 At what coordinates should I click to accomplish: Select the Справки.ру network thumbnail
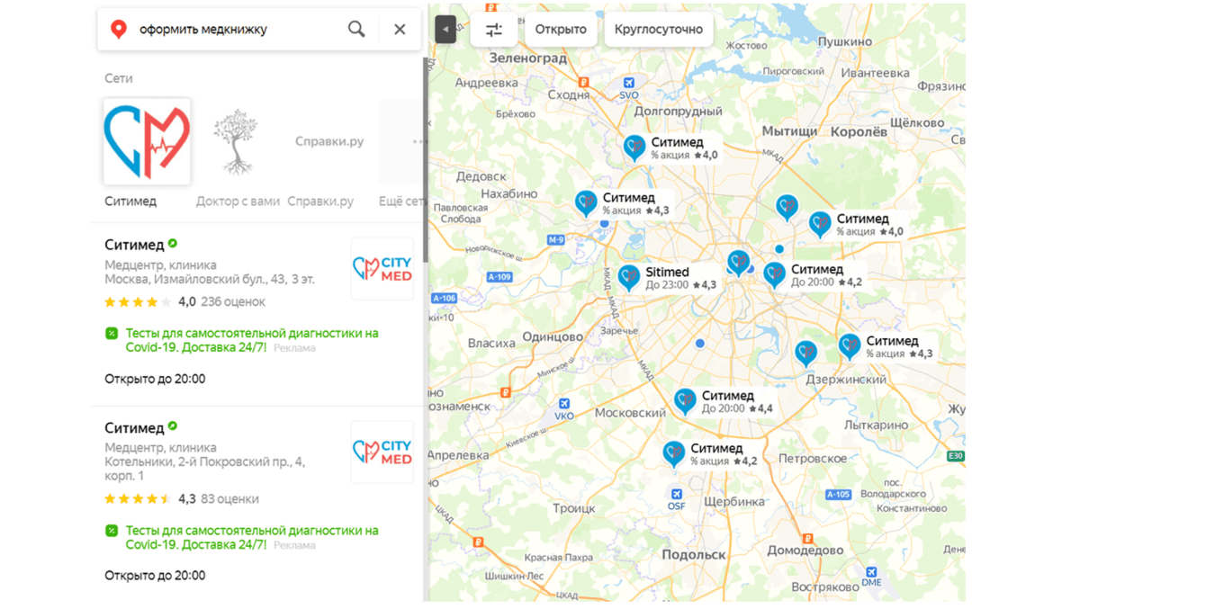coord(328,141)
